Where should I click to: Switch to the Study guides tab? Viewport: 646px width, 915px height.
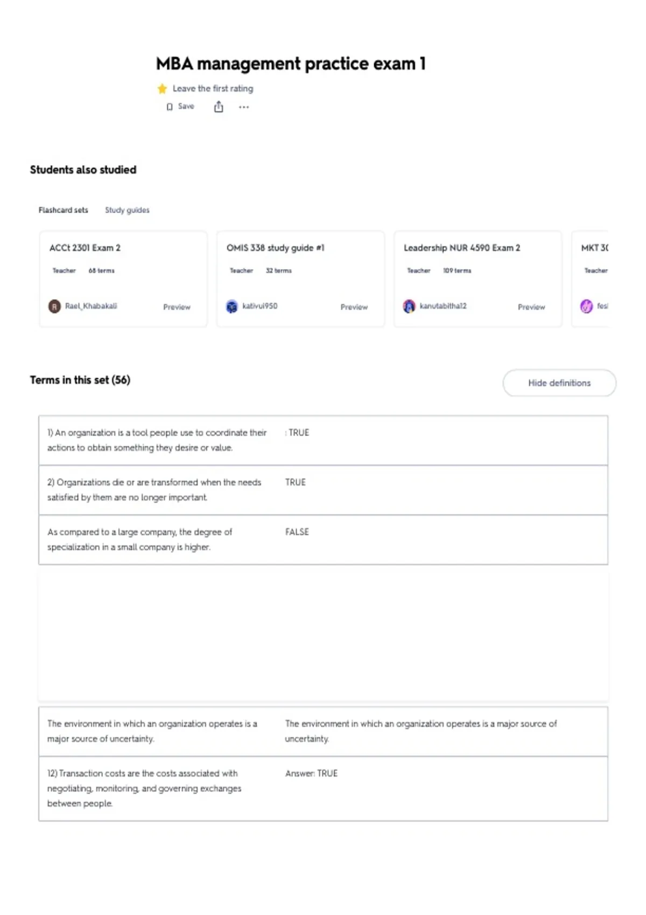coord(127,210)
